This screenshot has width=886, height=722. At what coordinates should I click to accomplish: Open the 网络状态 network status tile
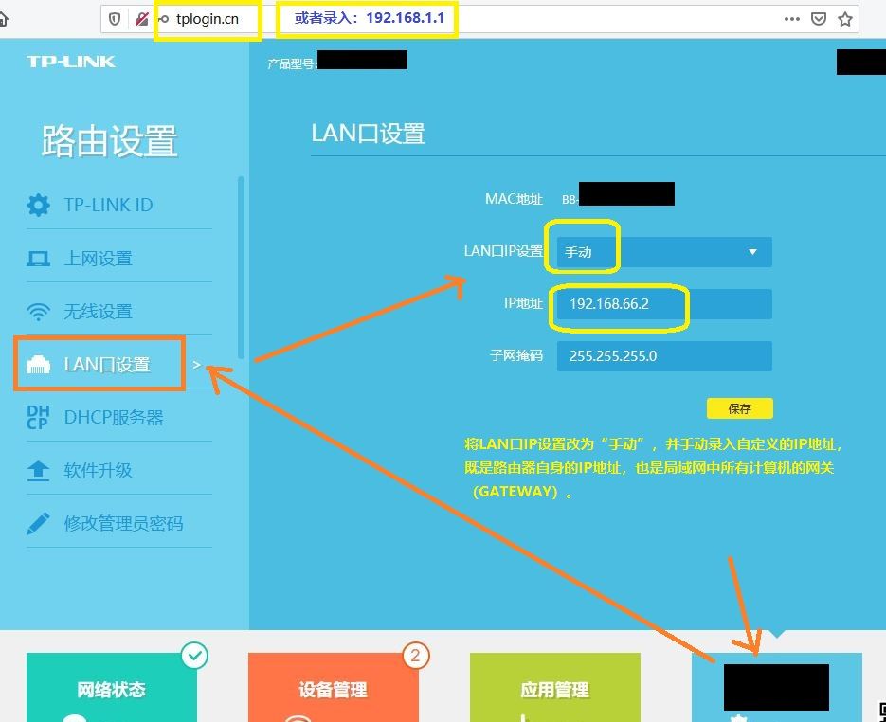(111, 688)
